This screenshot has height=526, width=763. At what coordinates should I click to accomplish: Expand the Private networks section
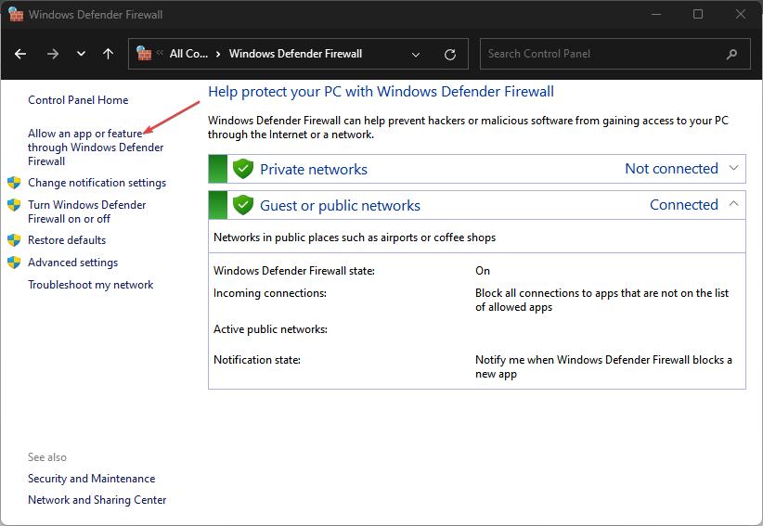734,168
